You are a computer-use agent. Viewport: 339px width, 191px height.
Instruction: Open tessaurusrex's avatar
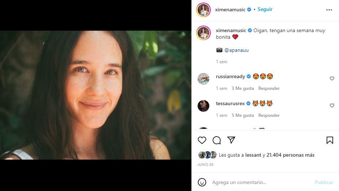coord(203,106)
